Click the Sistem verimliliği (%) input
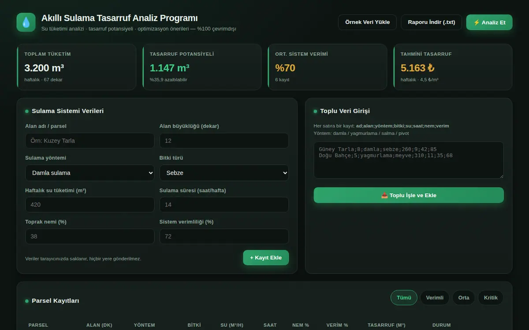Screen dimensions: 529x330 (224, 236)
